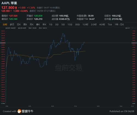Click the +1.690 price change value

[22, 8]
